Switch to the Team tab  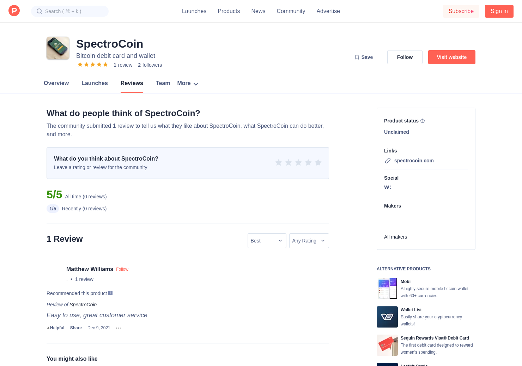[x=163, y=83]
